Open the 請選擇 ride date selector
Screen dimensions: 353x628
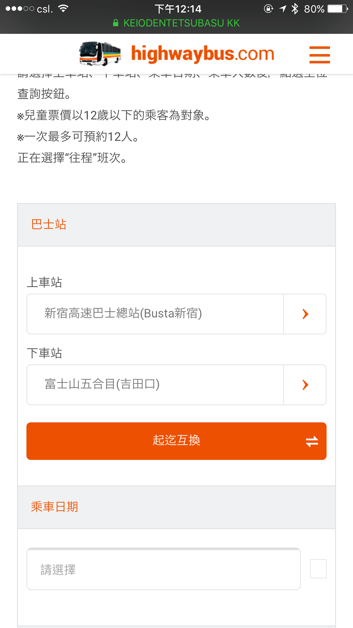163,569
